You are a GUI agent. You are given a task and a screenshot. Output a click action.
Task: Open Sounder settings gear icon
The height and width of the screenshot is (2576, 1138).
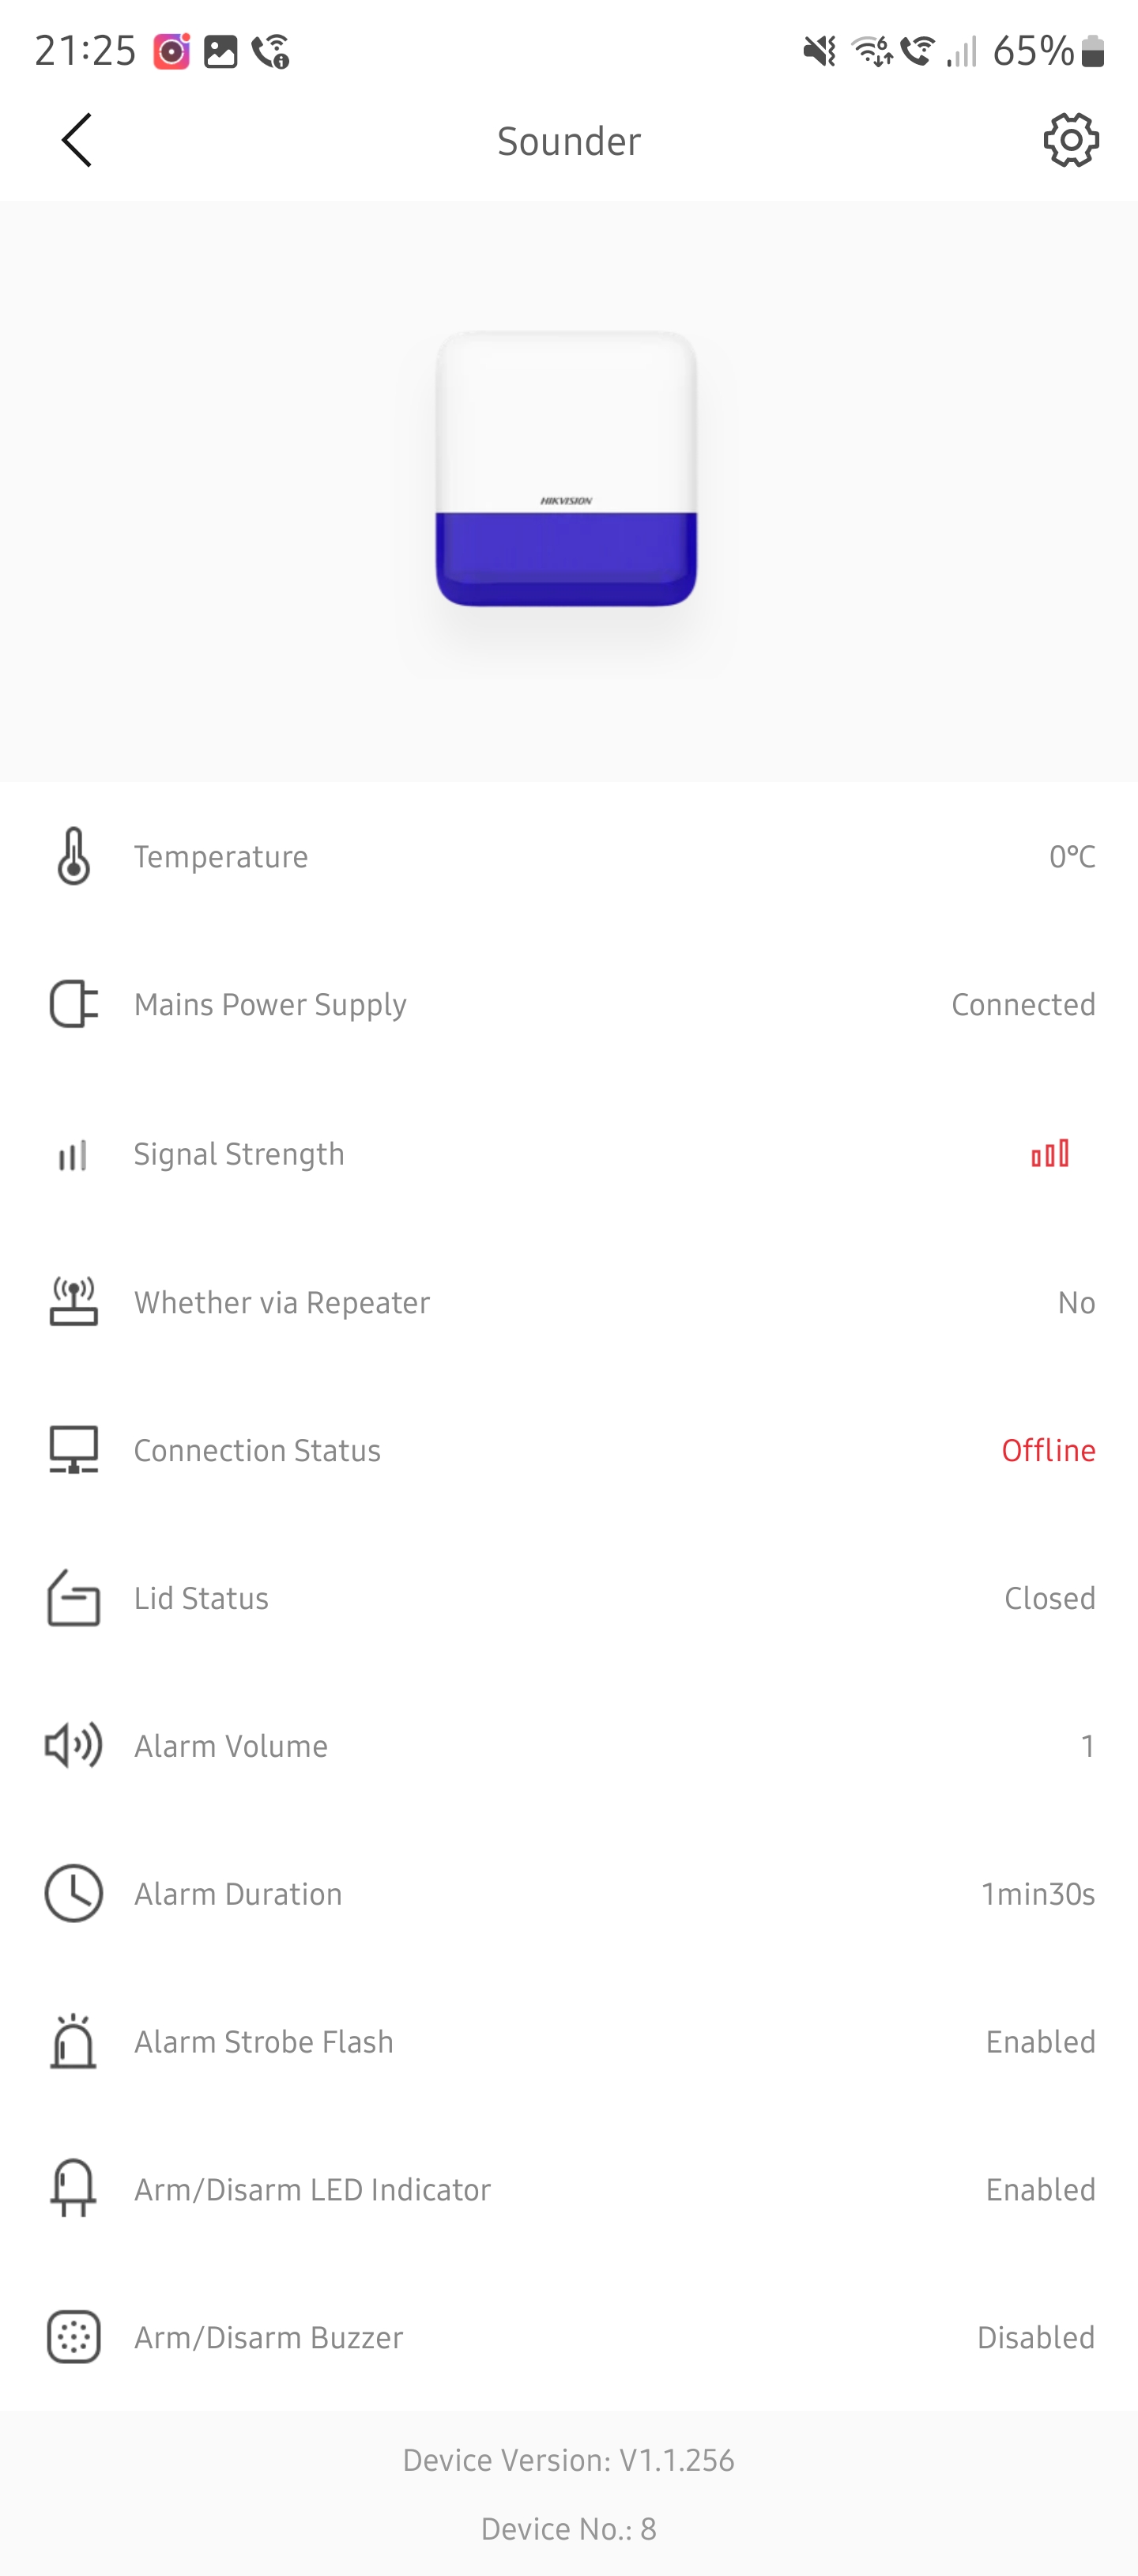[1071, 140]
